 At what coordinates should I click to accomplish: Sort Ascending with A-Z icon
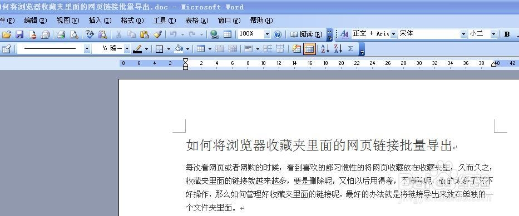click(325, 49)
